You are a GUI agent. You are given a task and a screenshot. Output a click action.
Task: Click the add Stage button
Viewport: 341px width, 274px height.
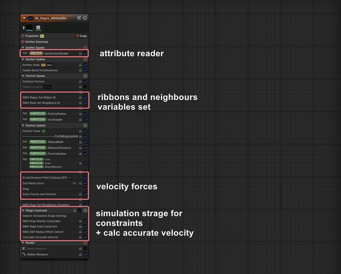[82, 36]
